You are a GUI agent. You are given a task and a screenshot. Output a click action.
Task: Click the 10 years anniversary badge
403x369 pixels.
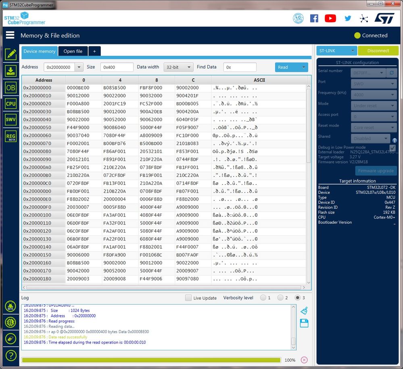click(x=298, y=18)
